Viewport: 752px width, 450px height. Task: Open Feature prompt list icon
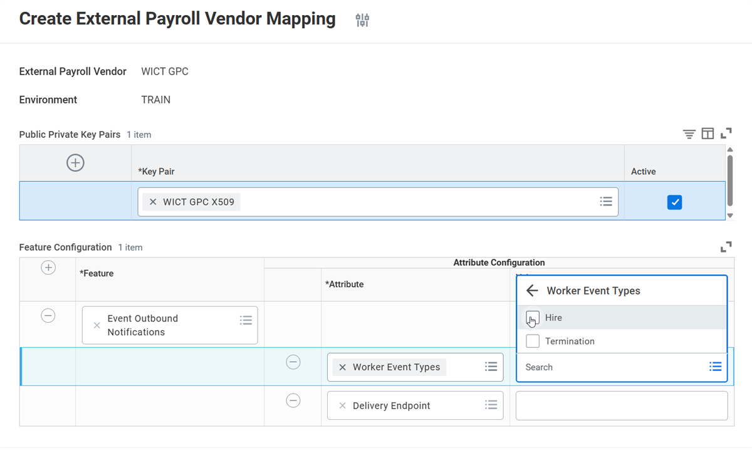tap(246, 320)
